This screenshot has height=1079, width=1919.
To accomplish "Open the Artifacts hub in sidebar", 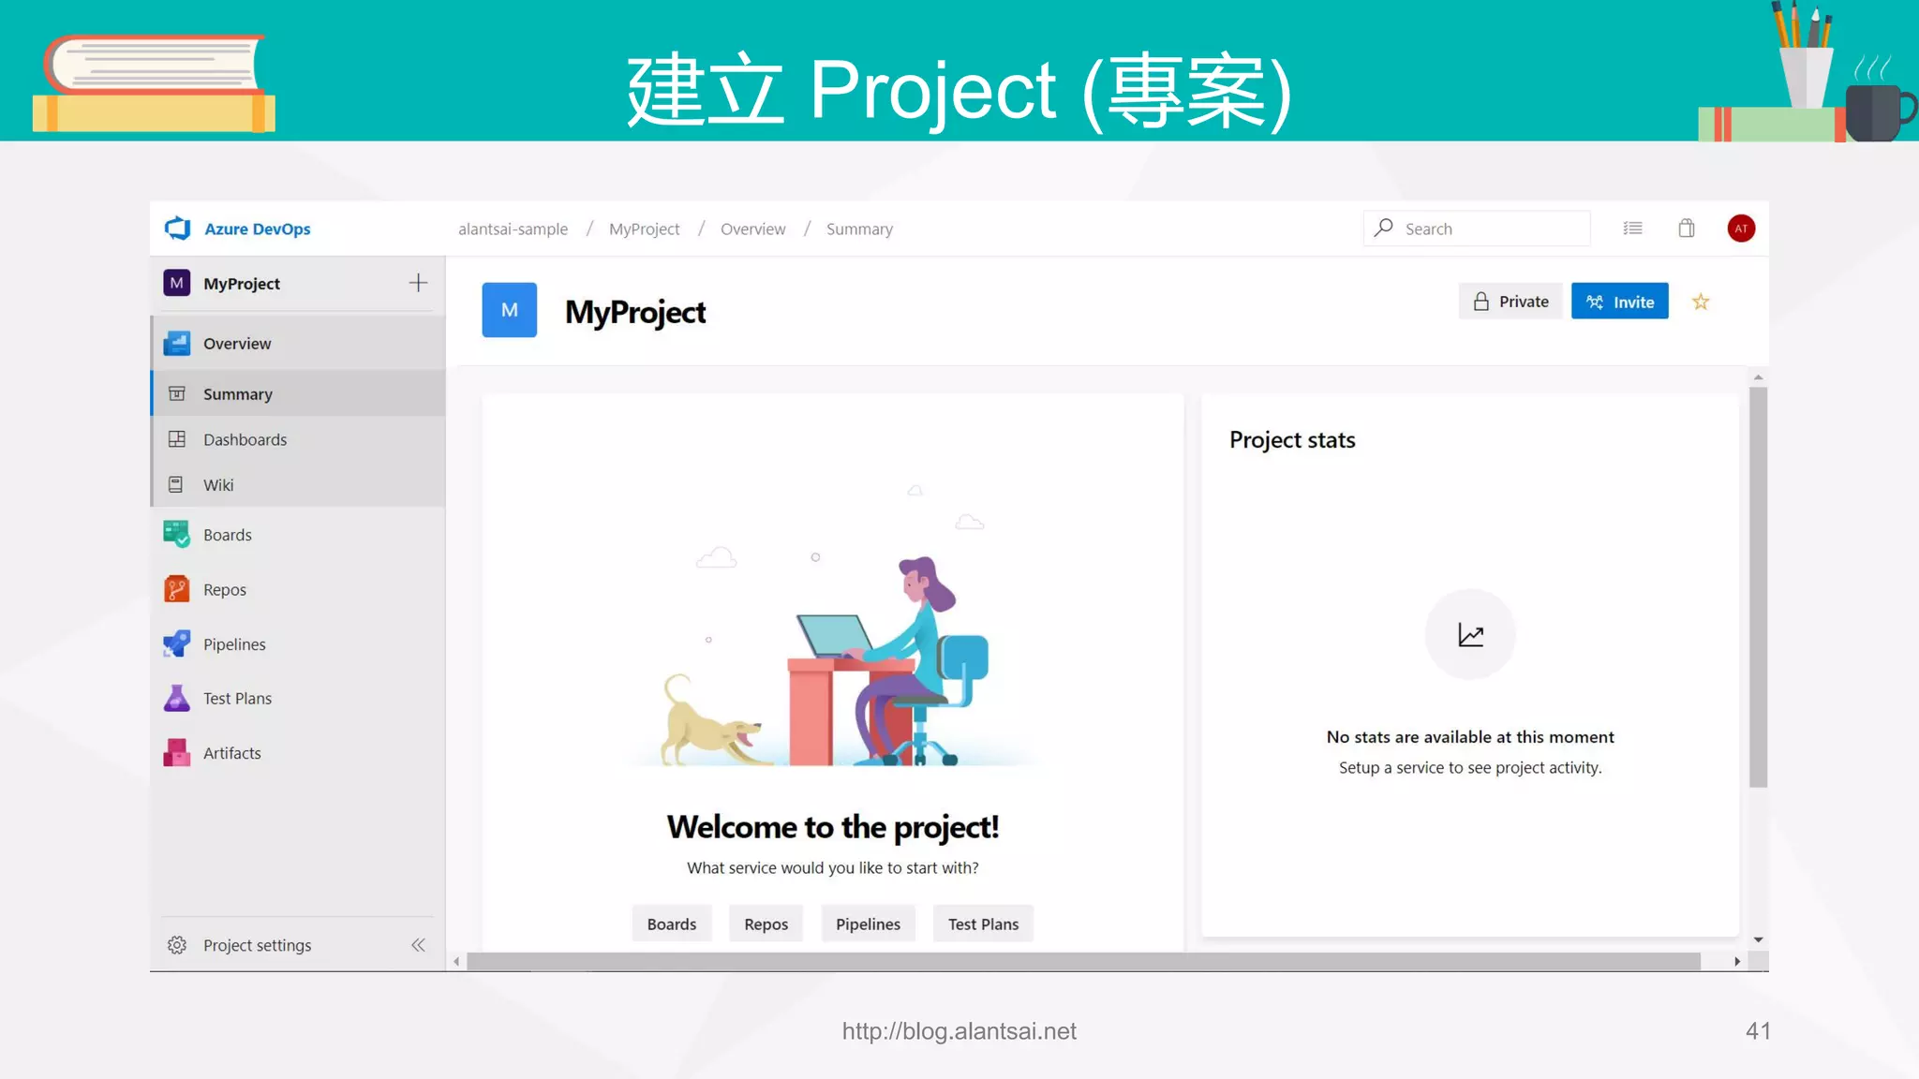I will click(x=298, y=752).
